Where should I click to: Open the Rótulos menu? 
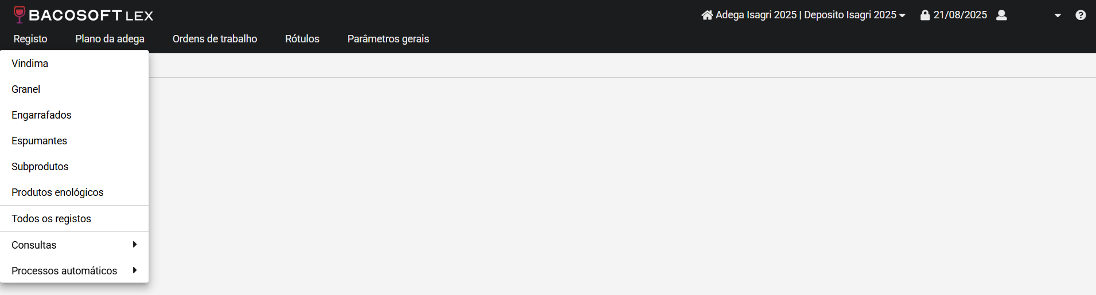(x=302, y=39)
